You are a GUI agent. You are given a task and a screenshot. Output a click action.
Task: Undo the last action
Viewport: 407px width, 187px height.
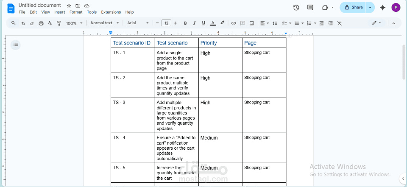tap(23, 23)
